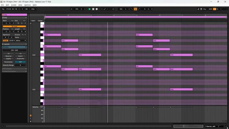Open the Minor scale name dropdown
Viewport: 229px width, 129px height.
pyautogui.click(x=21, y=40)
